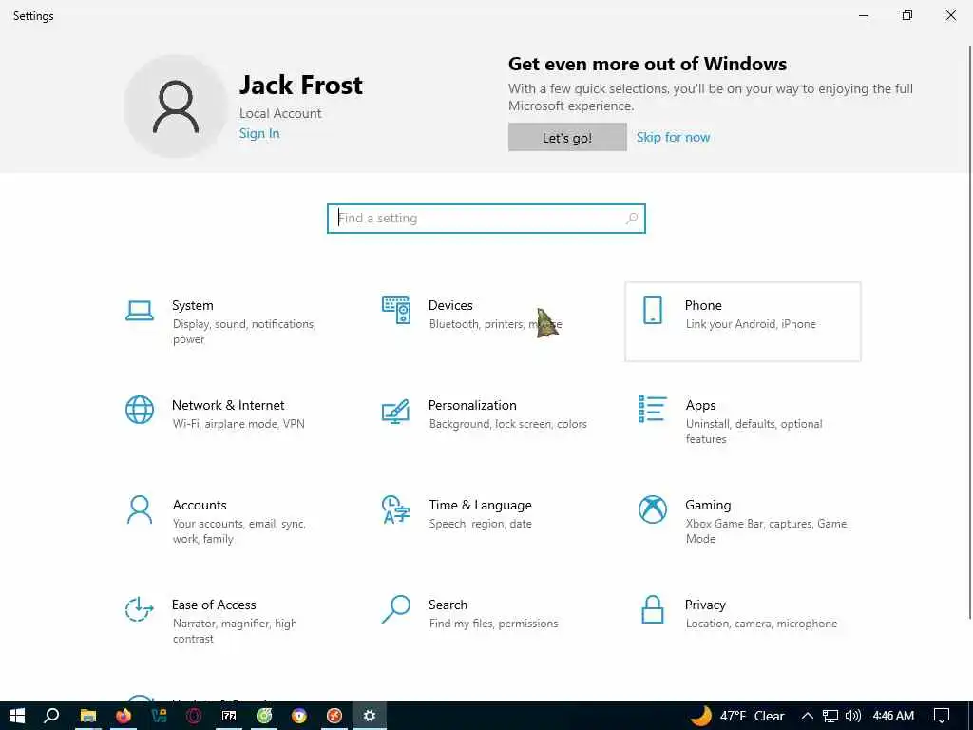Open the Privacy padlock icon
The height and width of the screenshot is (730, 973).
[x=653, y=609]
